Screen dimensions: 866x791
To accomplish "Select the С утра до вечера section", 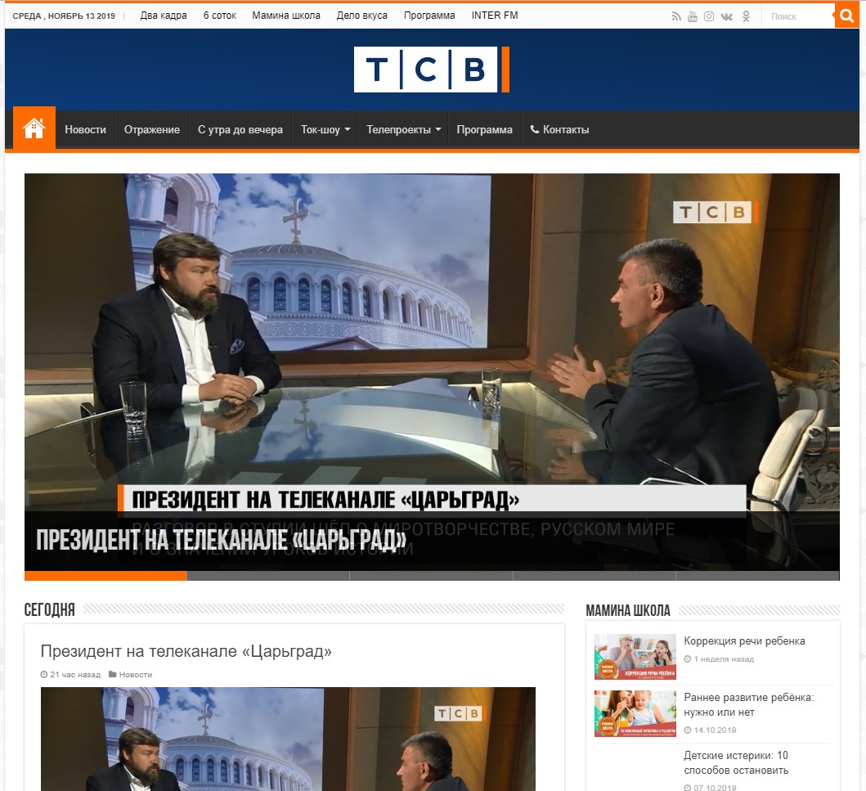I will click(x=240, y=130).
